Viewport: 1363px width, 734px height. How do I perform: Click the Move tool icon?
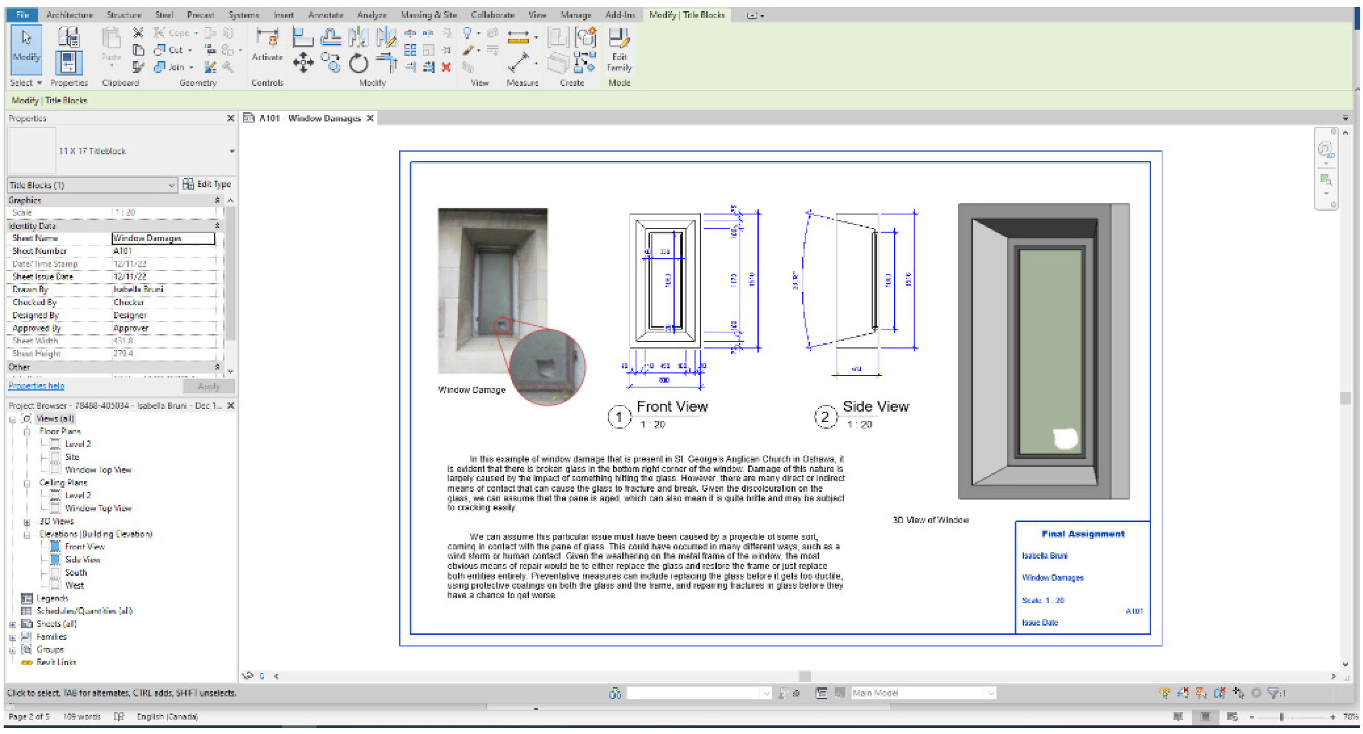click(303, 63)
